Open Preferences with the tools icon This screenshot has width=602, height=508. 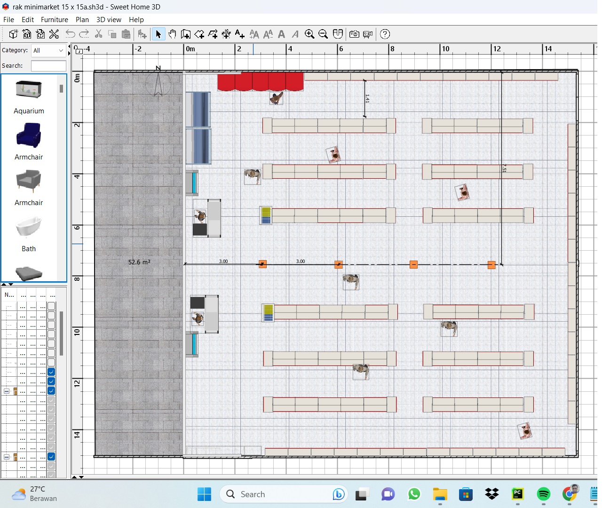tap(54, 34)
